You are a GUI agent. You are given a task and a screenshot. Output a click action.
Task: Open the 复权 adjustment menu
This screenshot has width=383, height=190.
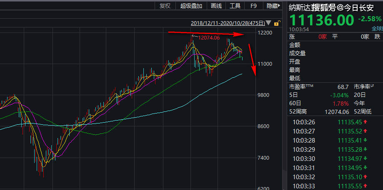tap(165, 6)
